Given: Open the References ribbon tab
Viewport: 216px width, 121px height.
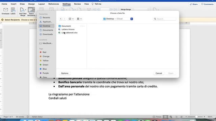Looking at the screenshot, I should 54,4.
